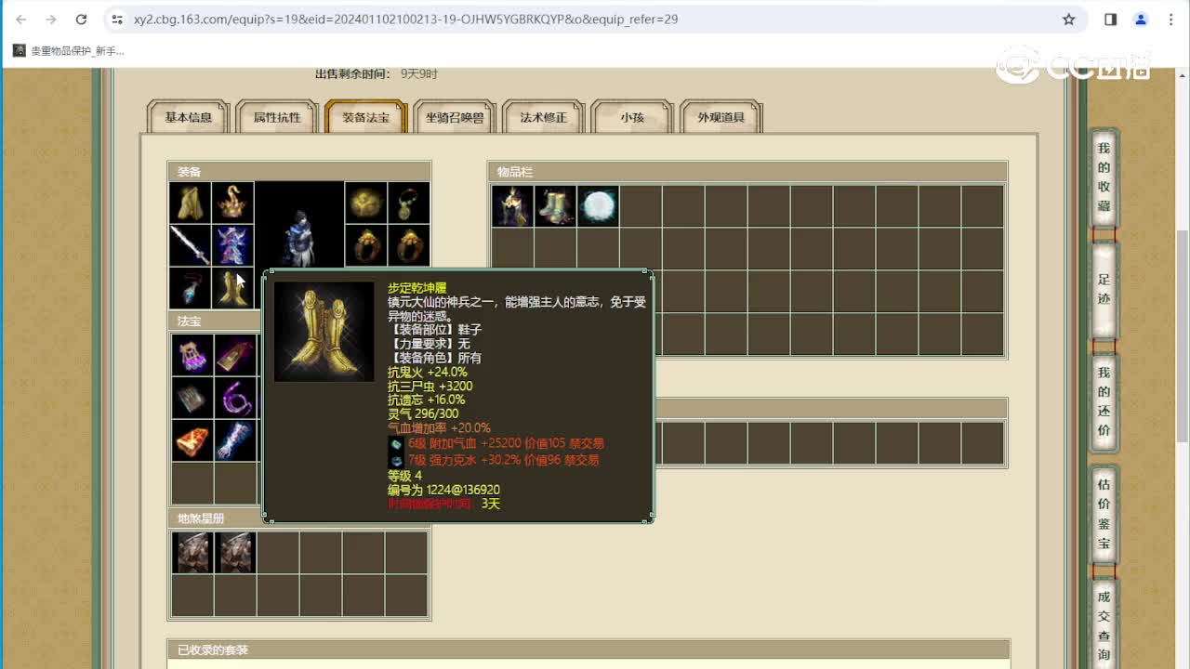
Task: View site information icon in the address bar
Action: (x=116, y=19)
